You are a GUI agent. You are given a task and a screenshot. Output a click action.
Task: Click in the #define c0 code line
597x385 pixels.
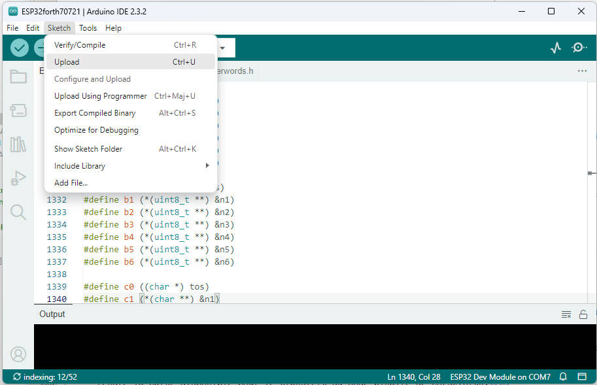[x=146, y=287]
